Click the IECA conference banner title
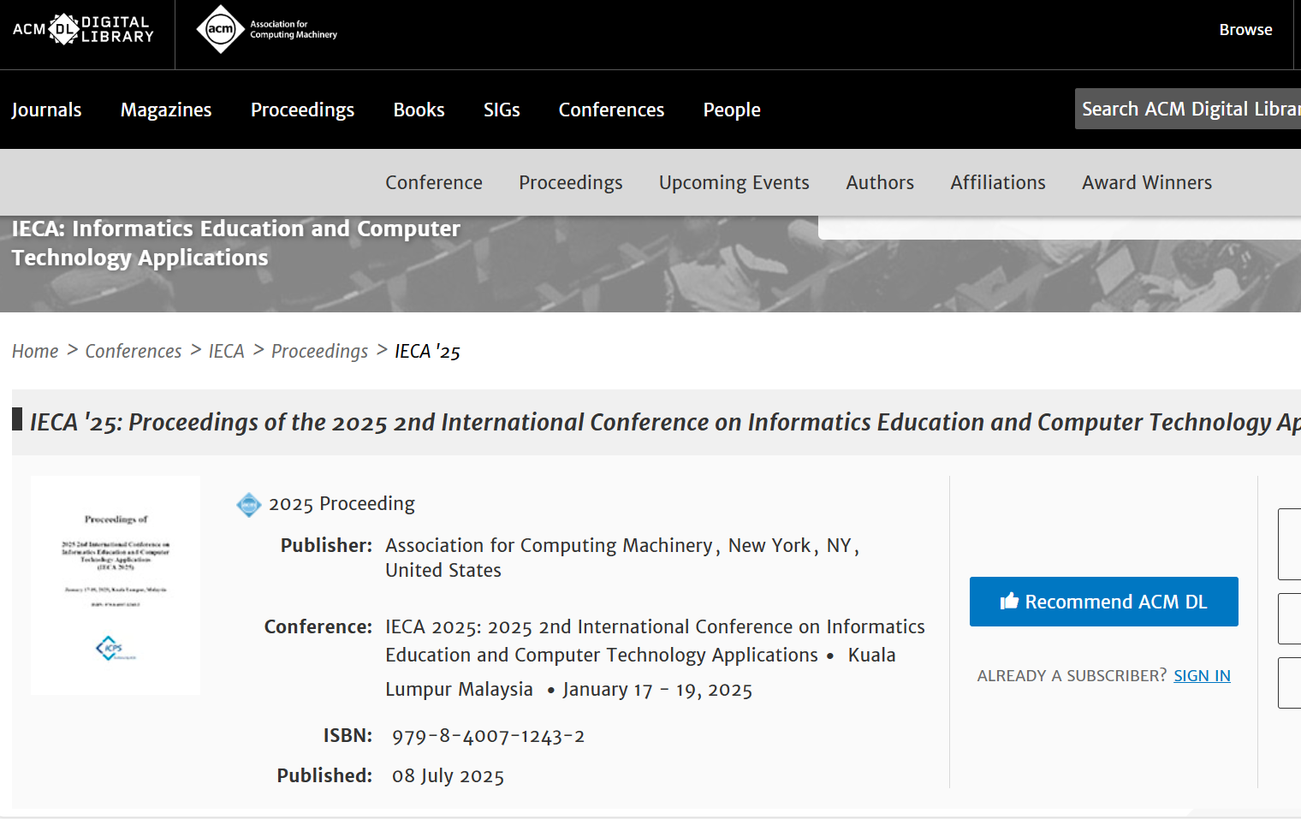The width and height of the screenshot is (1301, 819). [236, 243]
